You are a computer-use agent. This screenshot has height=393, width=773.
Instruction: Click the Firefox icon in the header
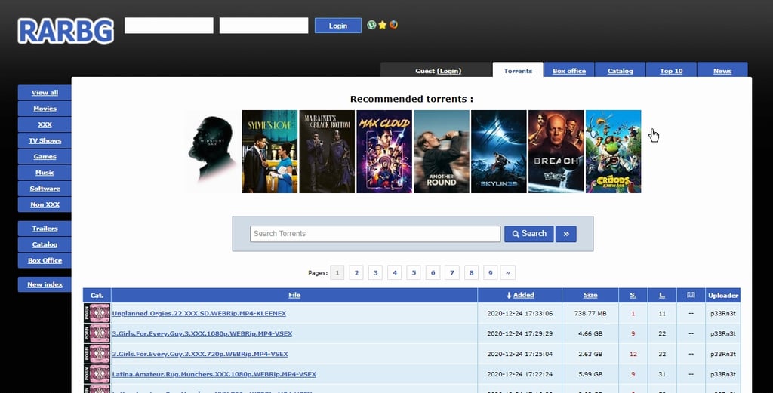(x=393, y=25)
